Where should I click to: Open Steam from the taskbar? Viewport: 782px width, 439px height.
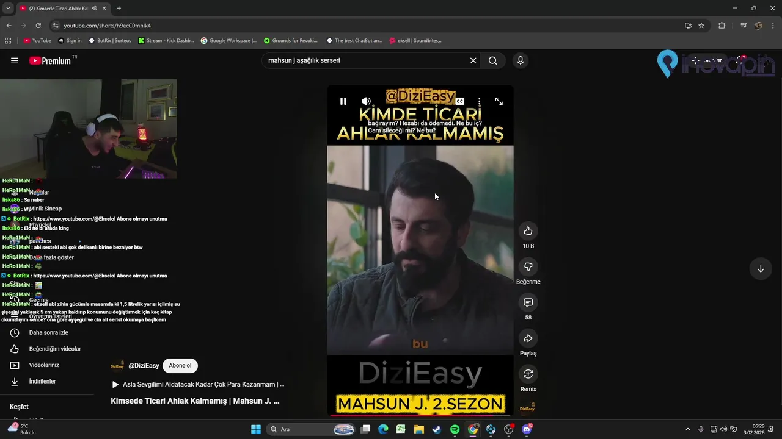coord(436,429)
